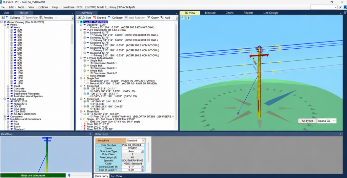Collapse the 3 Phase Cutout Switch node
Viewport: 347px width, 178px height.
[x=81, y=58]
